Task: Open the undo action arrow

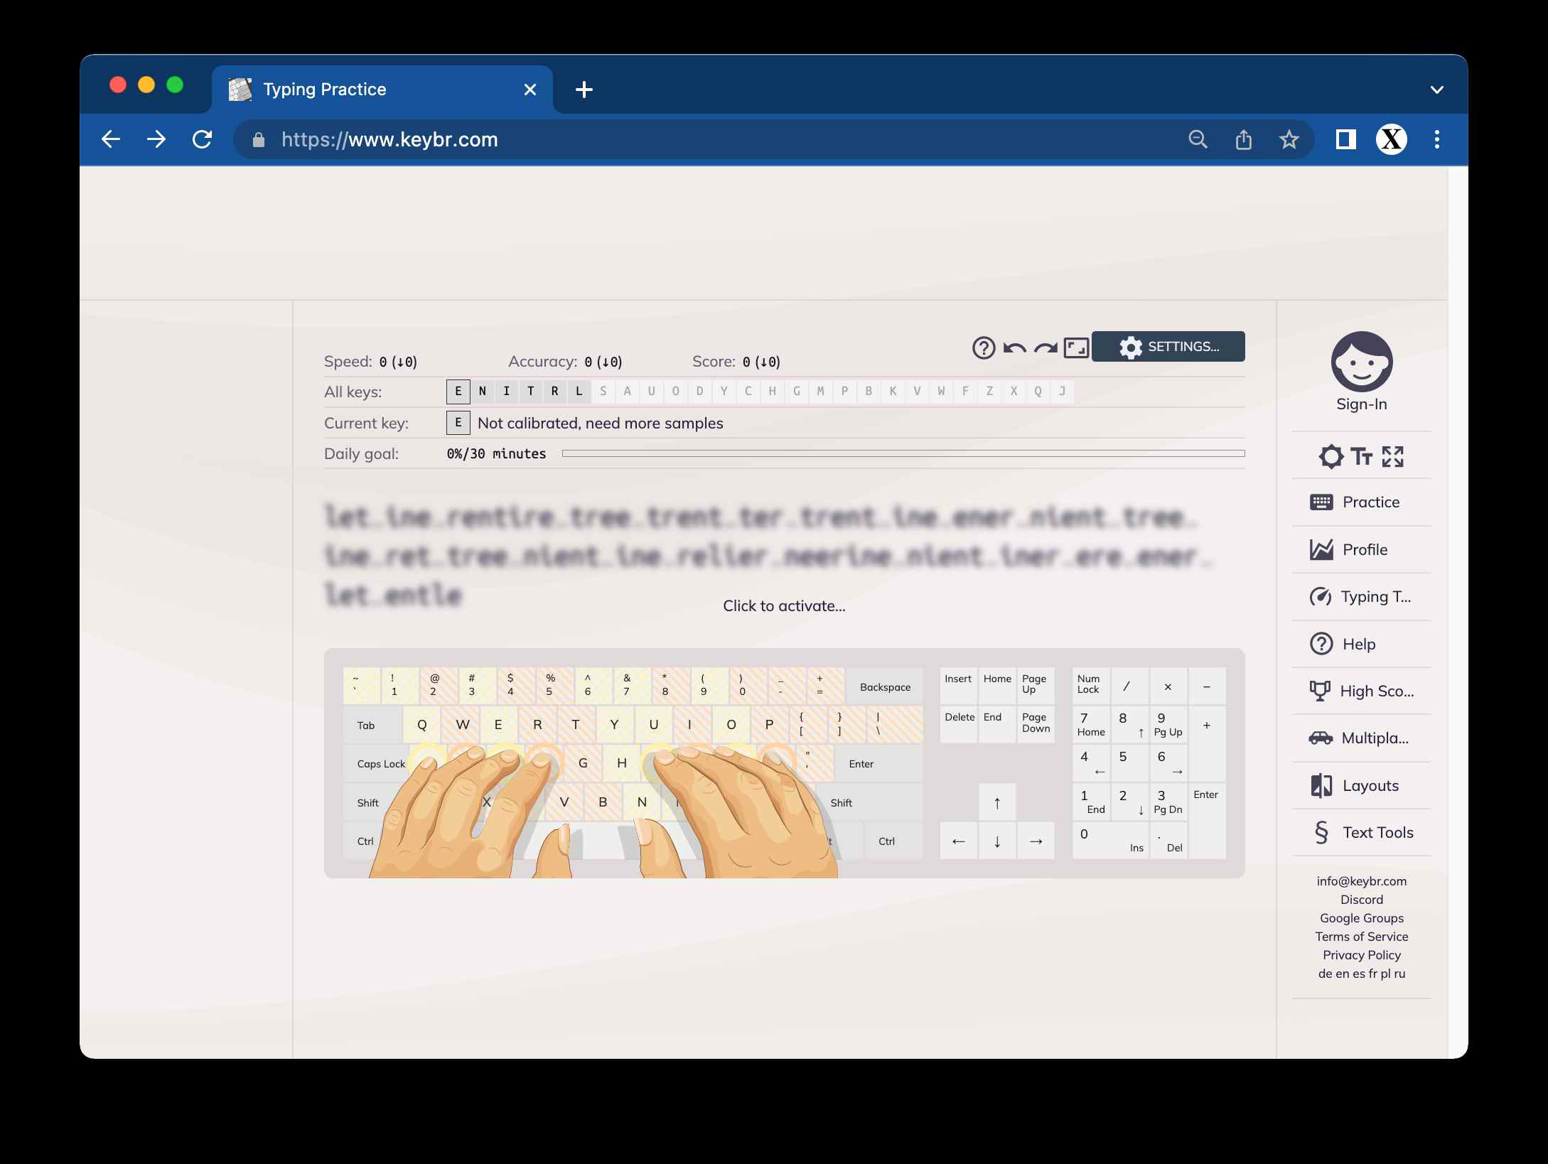Action: [x=1016, y=347]
